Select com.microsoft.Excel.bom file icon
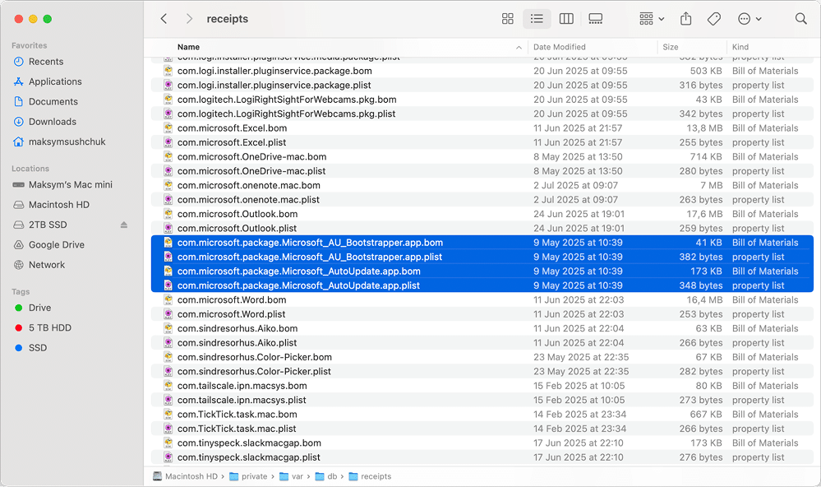Image resolution: width=821 pixels, height=487 pixels. coord(168,128)
